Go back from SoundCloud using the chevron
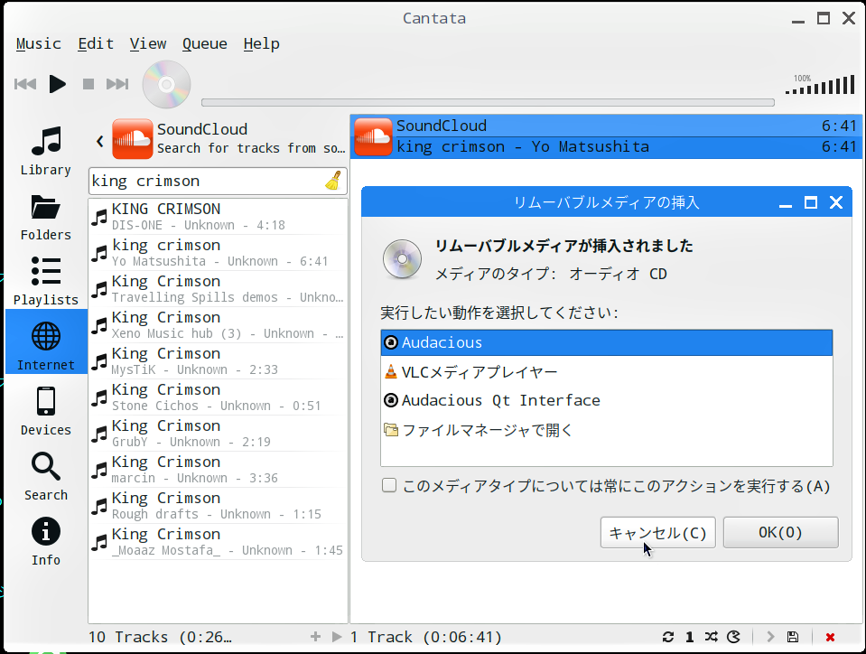The image size is (866, 654). pyautogui.click(x=100, y=142)
